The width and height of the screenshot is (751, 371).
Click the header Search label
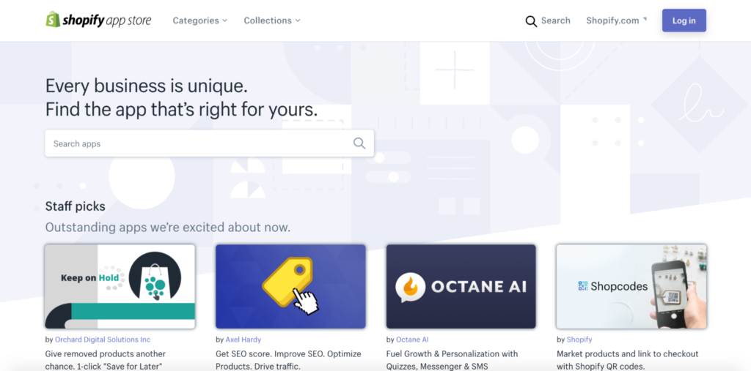556,20
